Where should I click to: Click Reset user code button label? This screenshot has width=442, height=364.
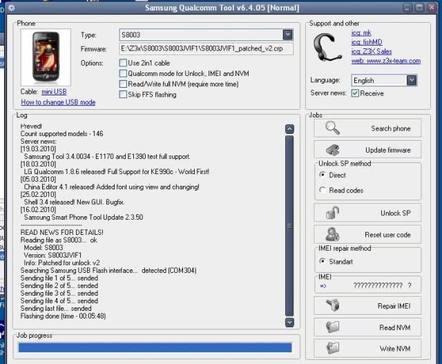point(387,235)
